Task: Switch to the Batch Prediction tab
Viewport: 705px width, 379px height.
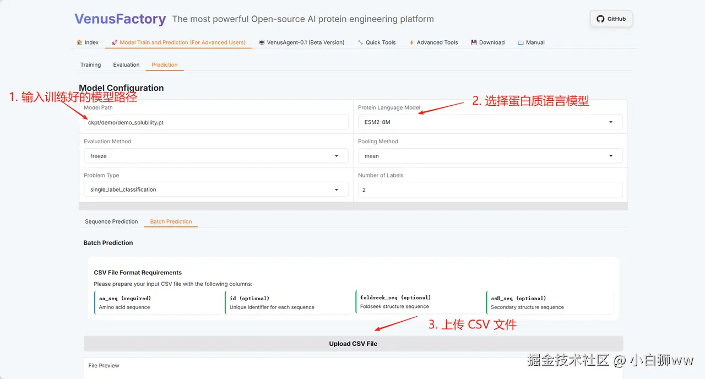Action: pyautogui.click(x=171, y=221)
